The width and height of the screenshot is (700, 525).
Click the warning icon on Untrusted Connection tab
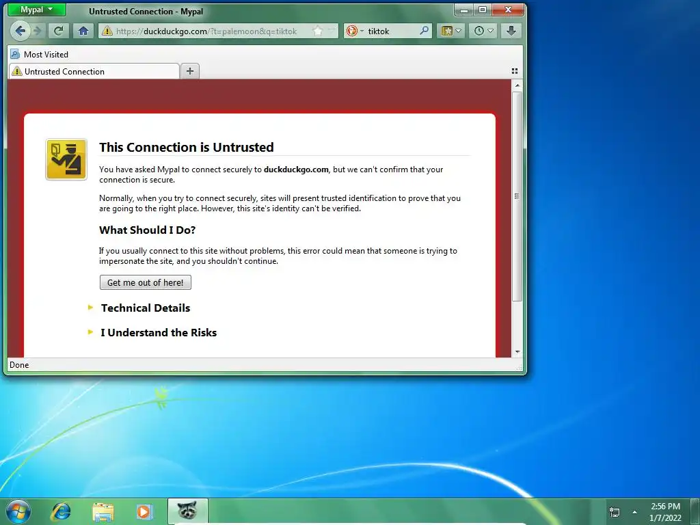(x=17, y=71)
